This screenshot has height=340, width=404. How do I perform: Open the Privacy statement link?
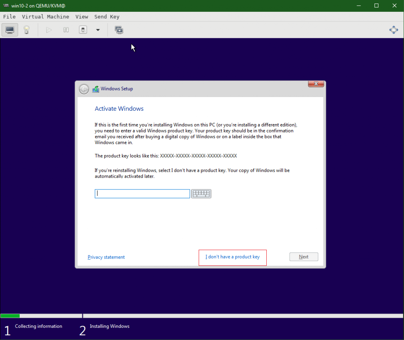[x=106, y=257]
